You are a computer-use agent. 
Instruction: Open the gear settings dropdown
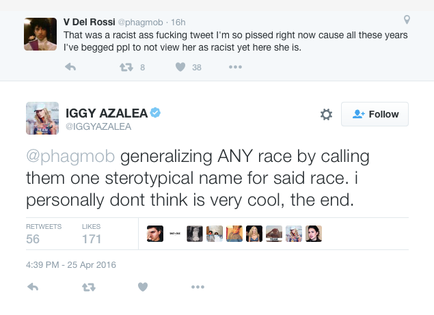326,115
